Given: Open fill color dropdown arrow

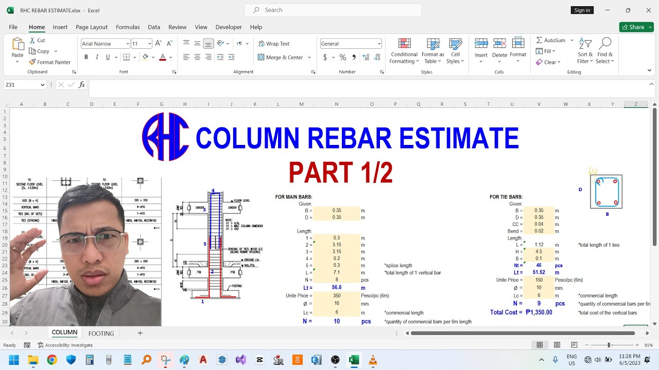Looking at the screenshot, I should pyautogui.click(x=153, y=57).
